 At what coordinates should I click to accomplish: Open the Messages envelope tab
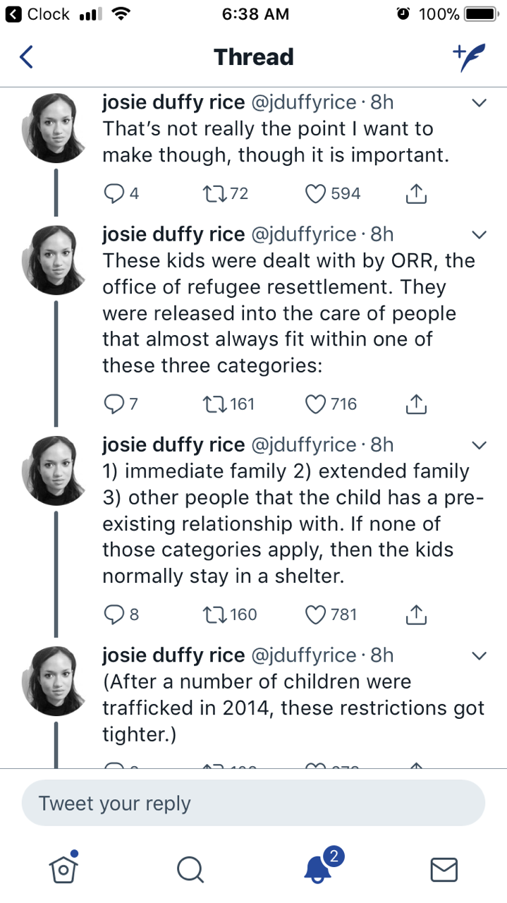444,869
